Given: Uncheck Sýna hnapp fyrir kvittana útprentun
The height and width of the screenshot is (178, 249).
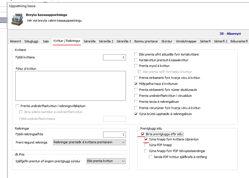Looking at the screenshot, I should (146, 140).
